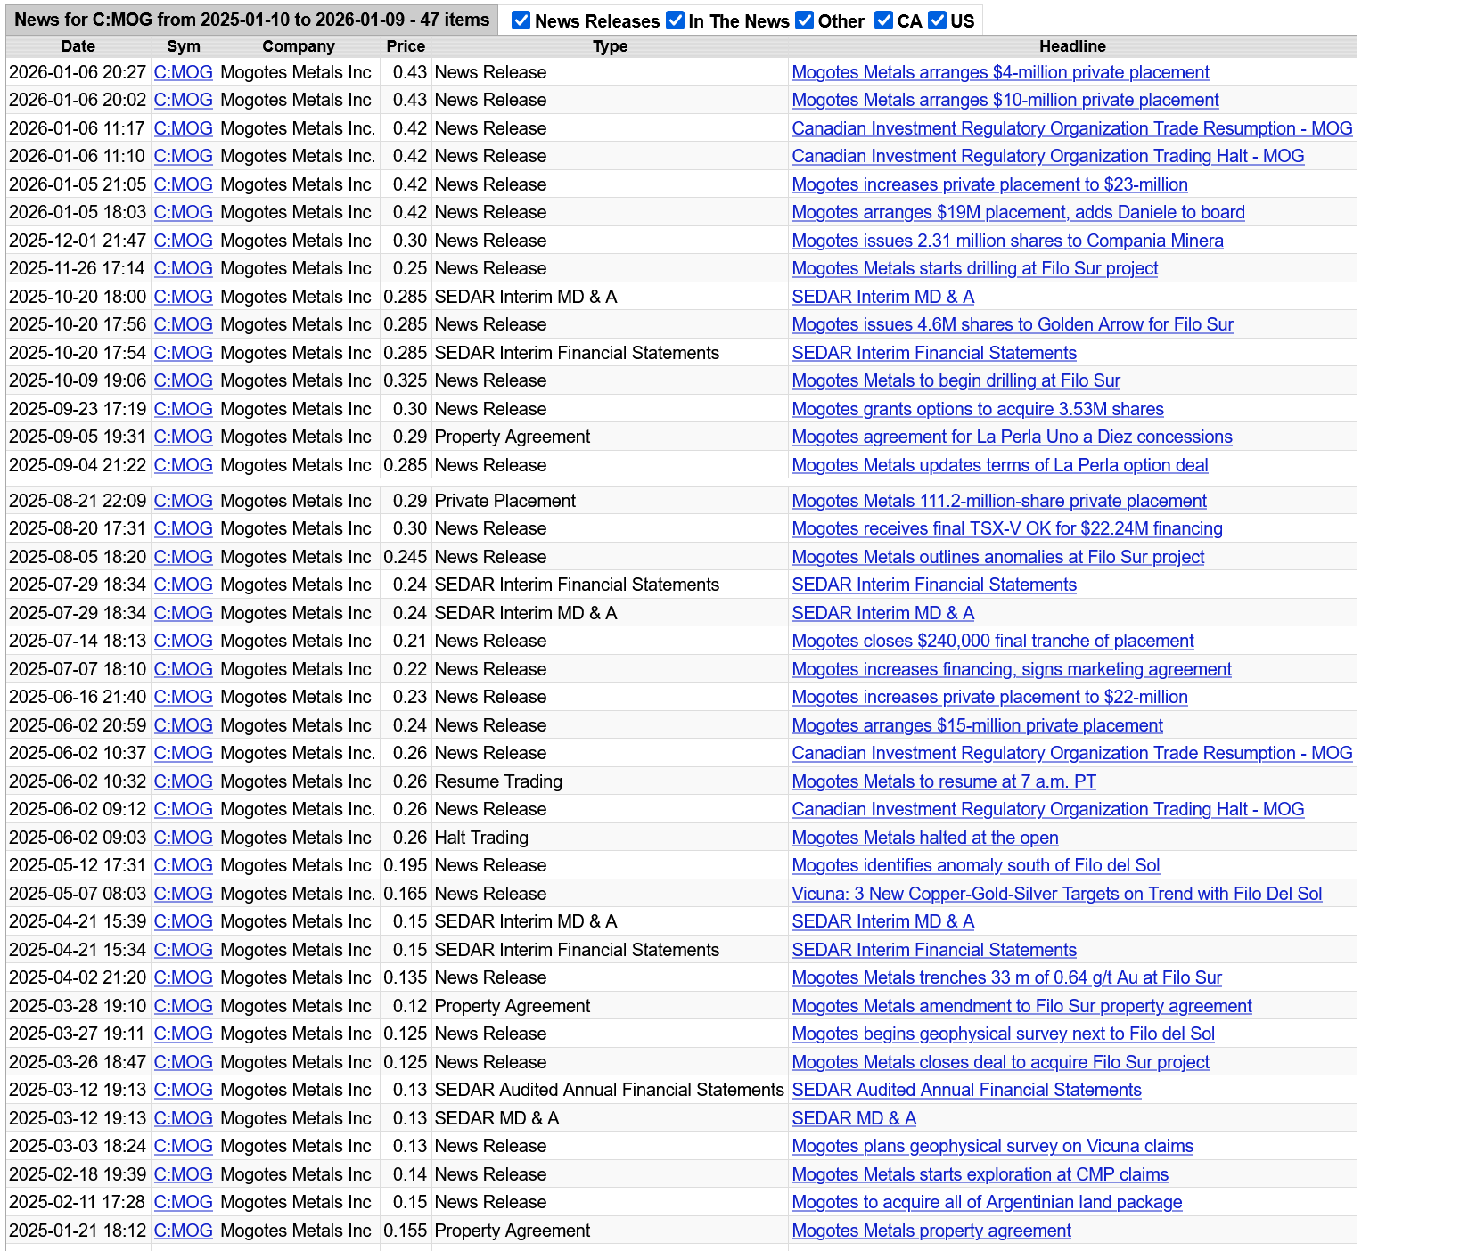Open 'Mogotes issues 4.6M shares to Golden Arrow'
This screenshot has width=1460, height=1251.
tap(1013, 324)
